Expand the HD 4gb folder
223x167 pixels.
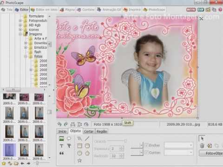[x=20, y=25]
